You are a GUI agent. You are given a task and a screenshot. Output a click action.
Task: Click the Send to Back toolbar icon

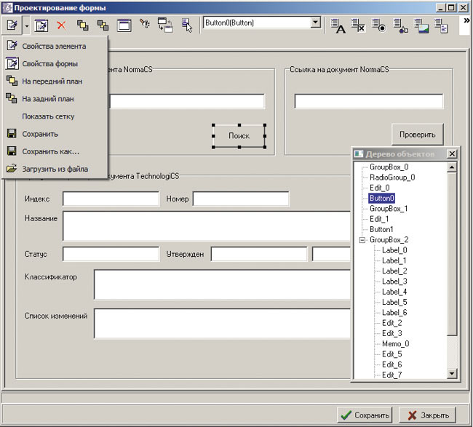click(103, 25)
